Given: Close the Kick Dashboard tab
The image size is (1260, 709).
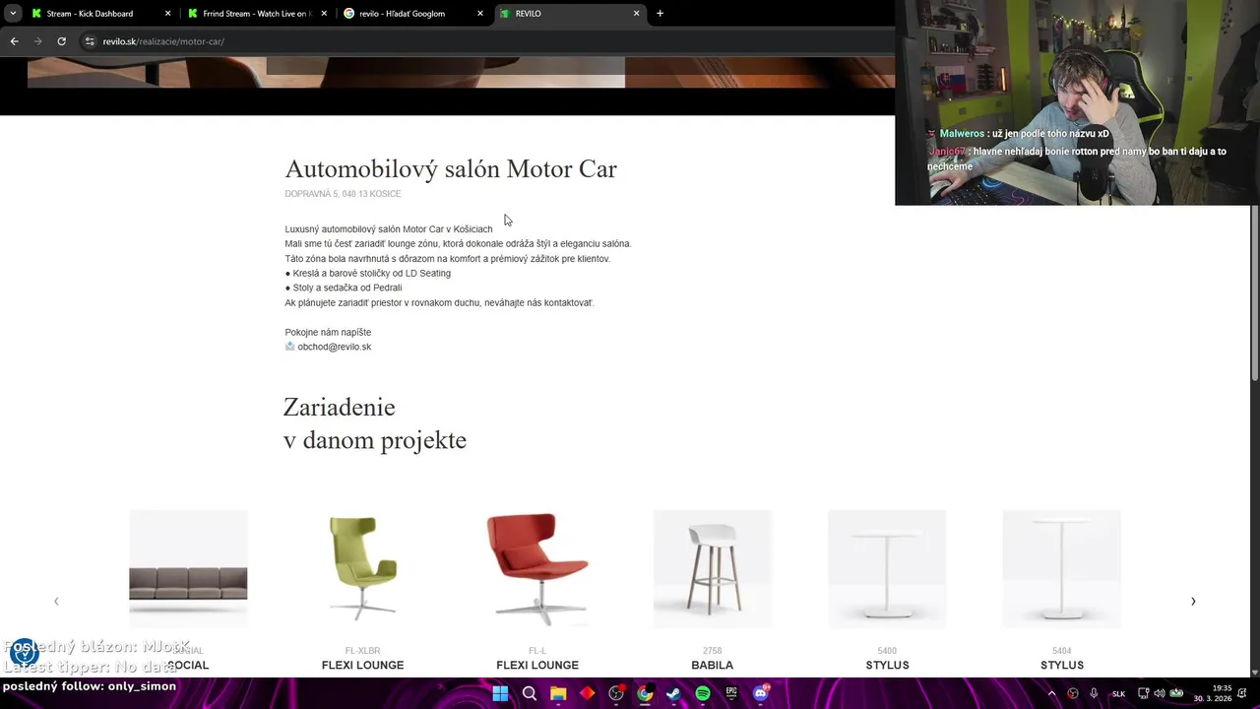Looking at the screenshot, I should (167, 14).
